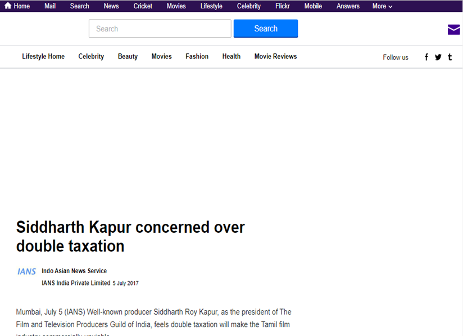
Task: Open the Facebook follow icon
Action: coord(426,57)
